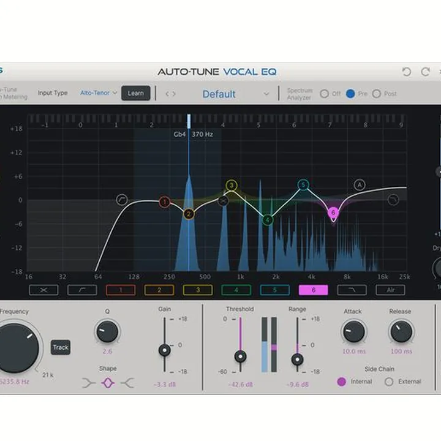The width and height of the screenshot is (441, 441).
Task: Select band 1 red tab
Action: coord(121,290)
